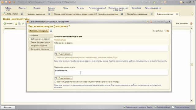
Task: Open the Рабочий стол section panel item
Action: 8,9
